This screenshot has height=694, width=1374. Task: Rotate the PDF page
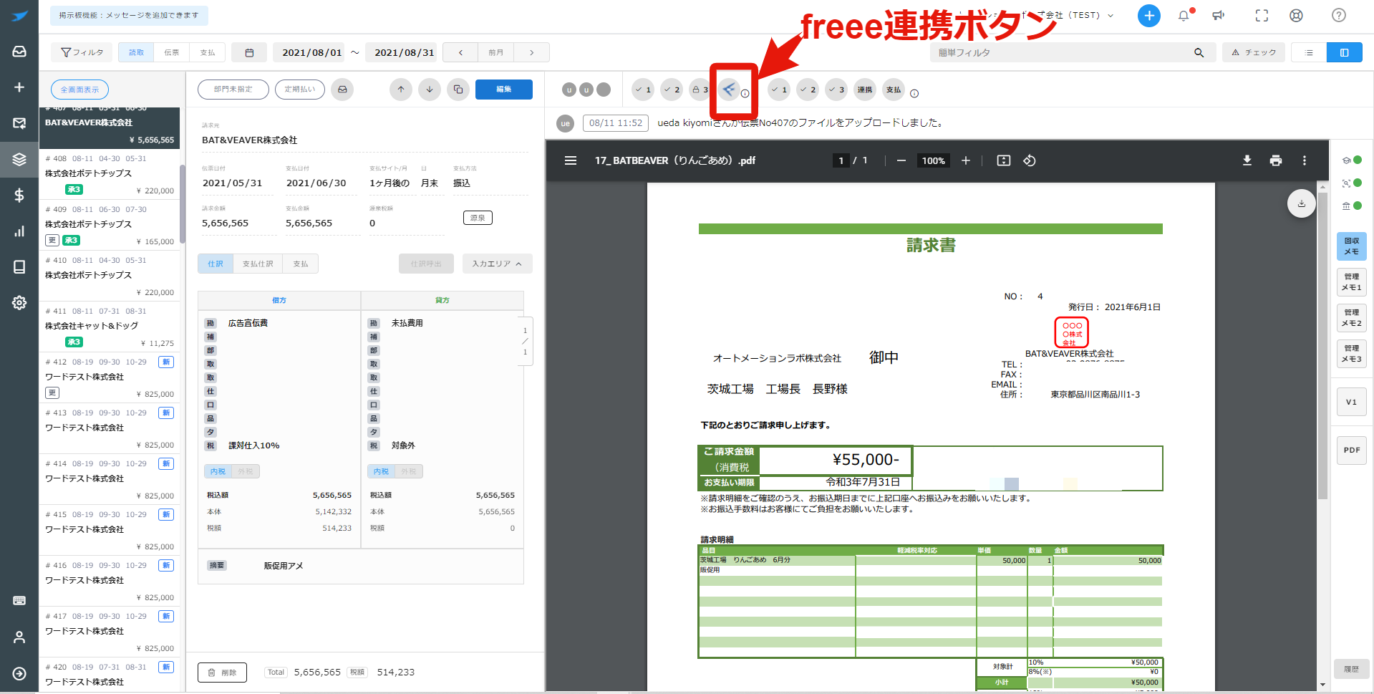[1030, 160]
